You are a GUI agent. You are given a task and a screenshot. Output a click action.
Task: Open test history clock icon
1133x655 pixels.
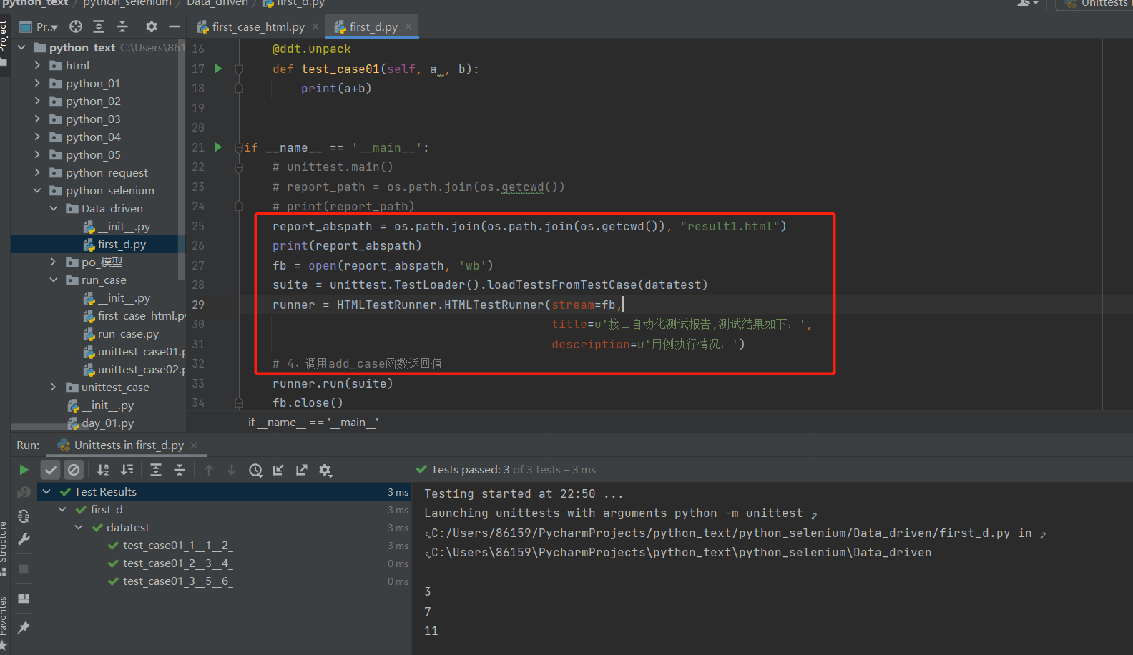pos(255,470)
